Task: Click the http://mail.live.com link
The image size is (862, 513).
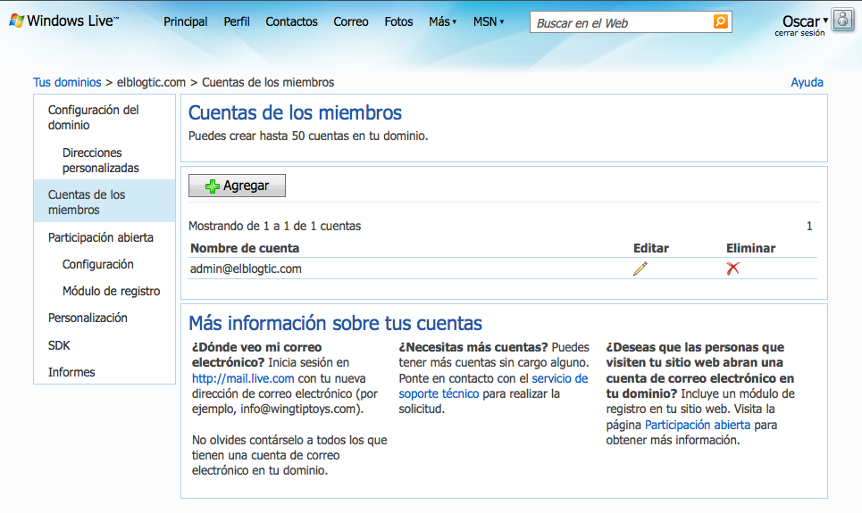Action: point(243,378)
